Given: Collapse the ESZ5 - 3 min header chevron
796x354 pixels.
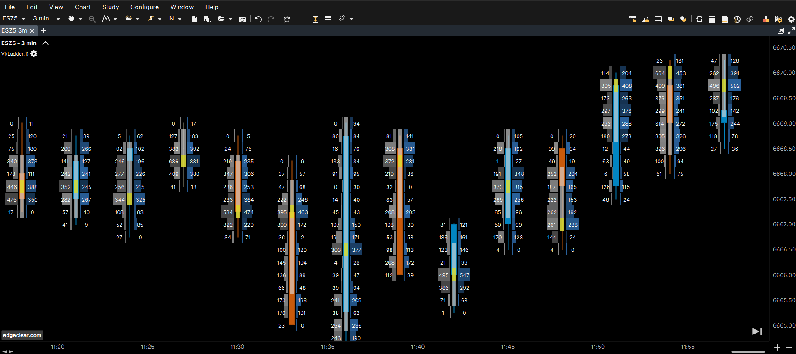Looking at the screenshot, I should pos(46,43).
